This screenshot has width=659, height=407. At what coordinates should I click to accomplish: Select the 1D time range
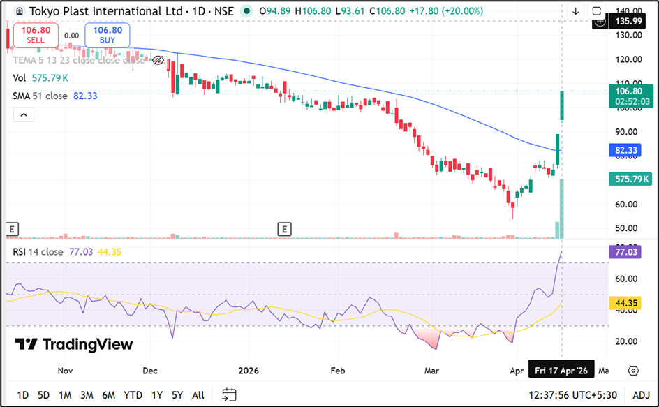pyautogui.click(x=23, y=395)
